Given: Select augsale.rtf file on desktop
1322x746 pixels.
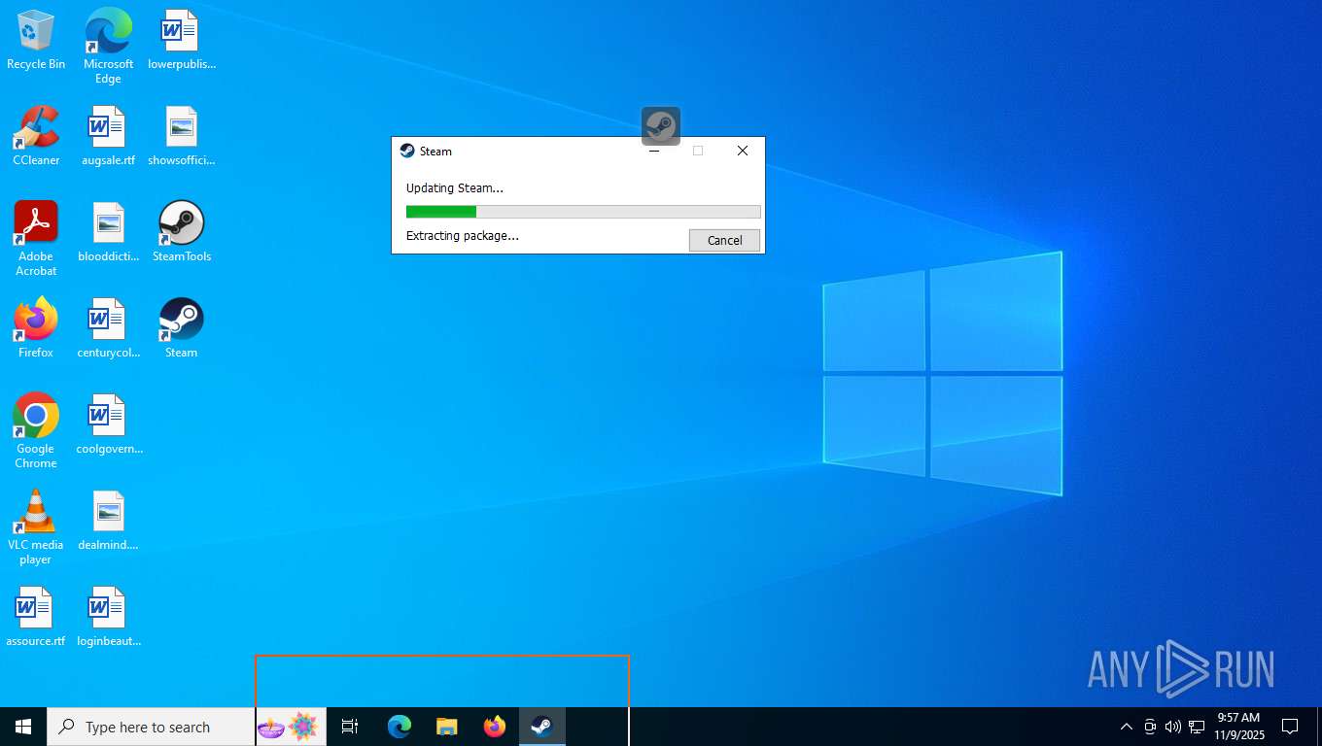Looking at the screenshot, I should tap(108, 136).
